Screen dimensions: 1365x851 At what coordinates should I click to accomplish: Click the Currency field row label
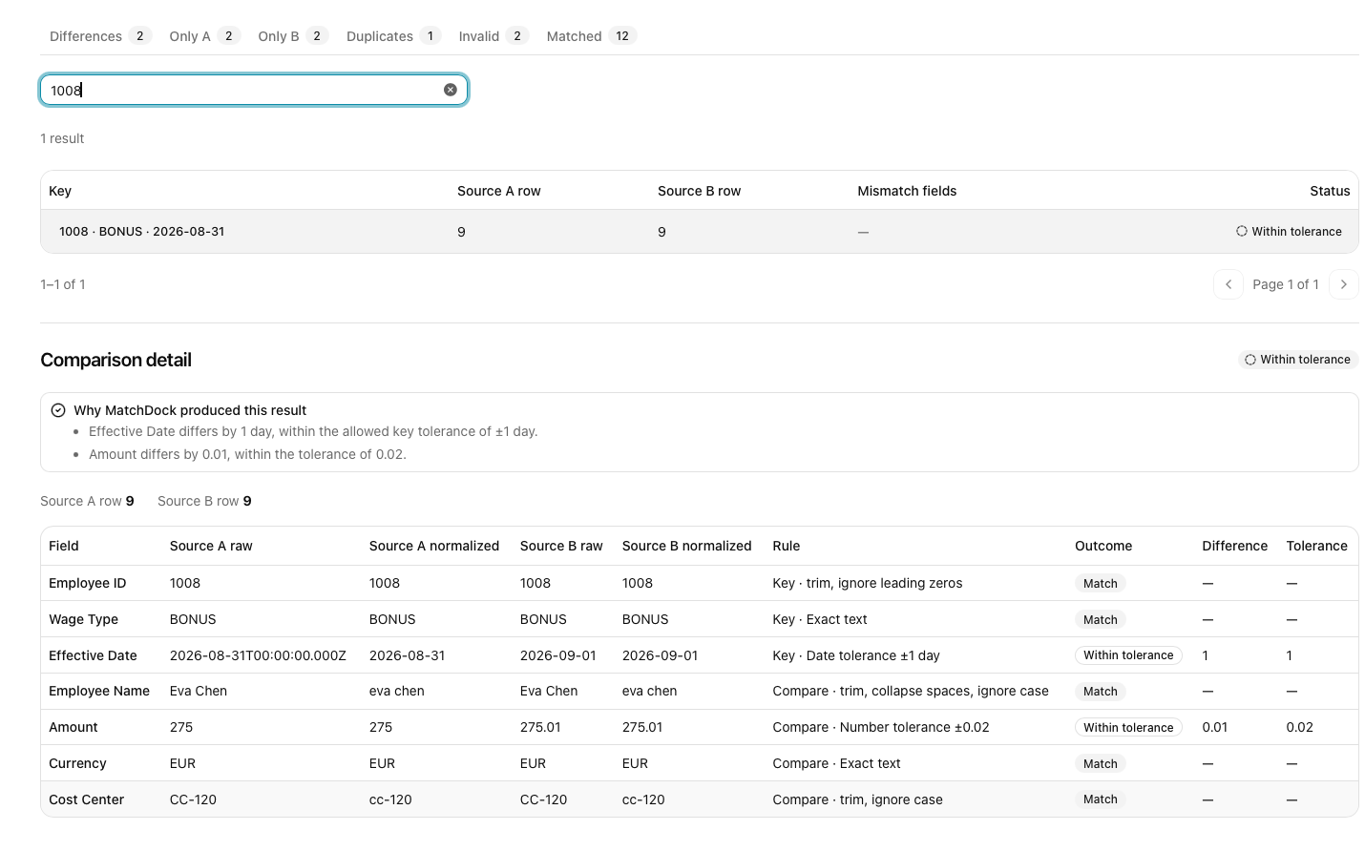click(x=77, y=763)
